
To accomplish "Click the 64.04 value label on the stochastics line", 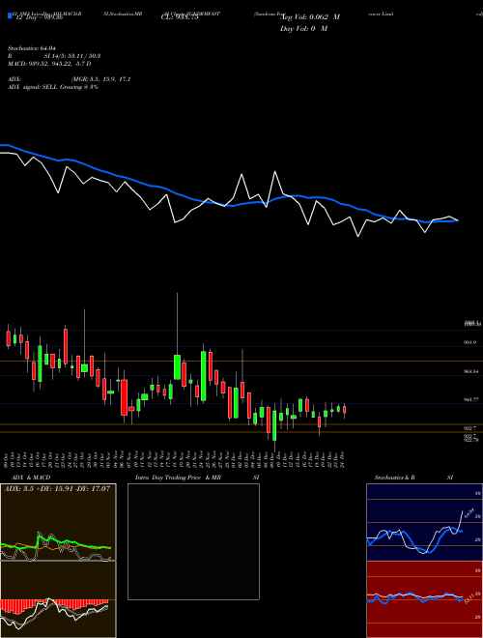I will tap(469, 513).
